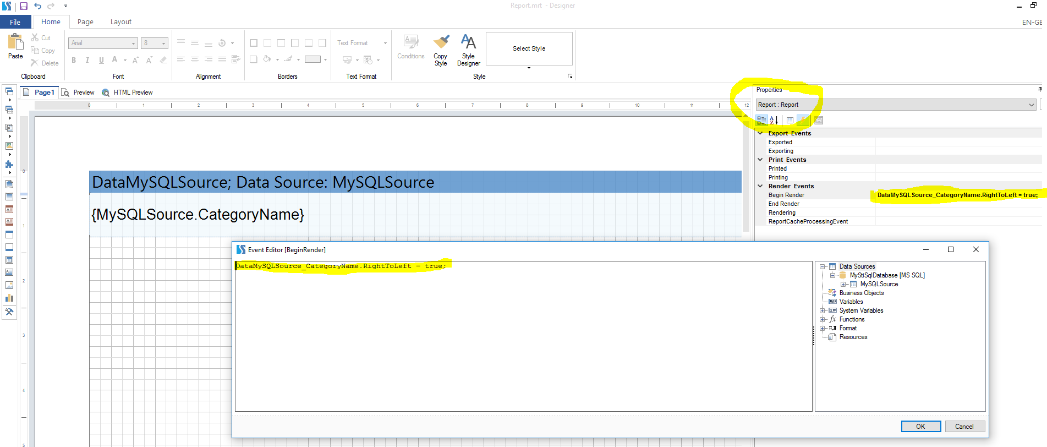The width and height of the screenshot is (1047, 447).
Task: Open the HTML Preview tab
Action: click(x=133, y=92)
